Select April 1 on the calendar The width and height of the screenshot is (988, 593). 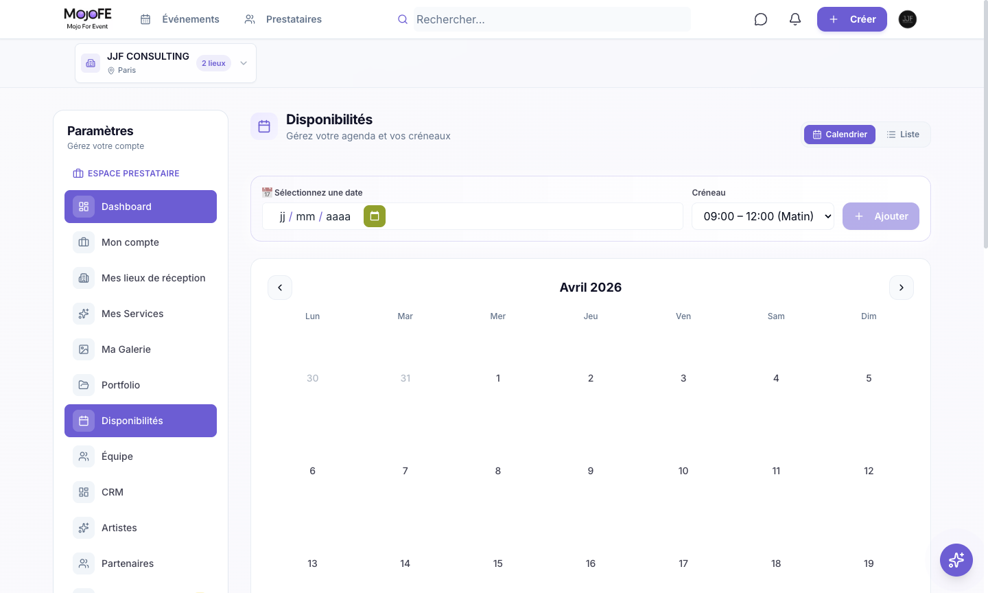(498, 378)
